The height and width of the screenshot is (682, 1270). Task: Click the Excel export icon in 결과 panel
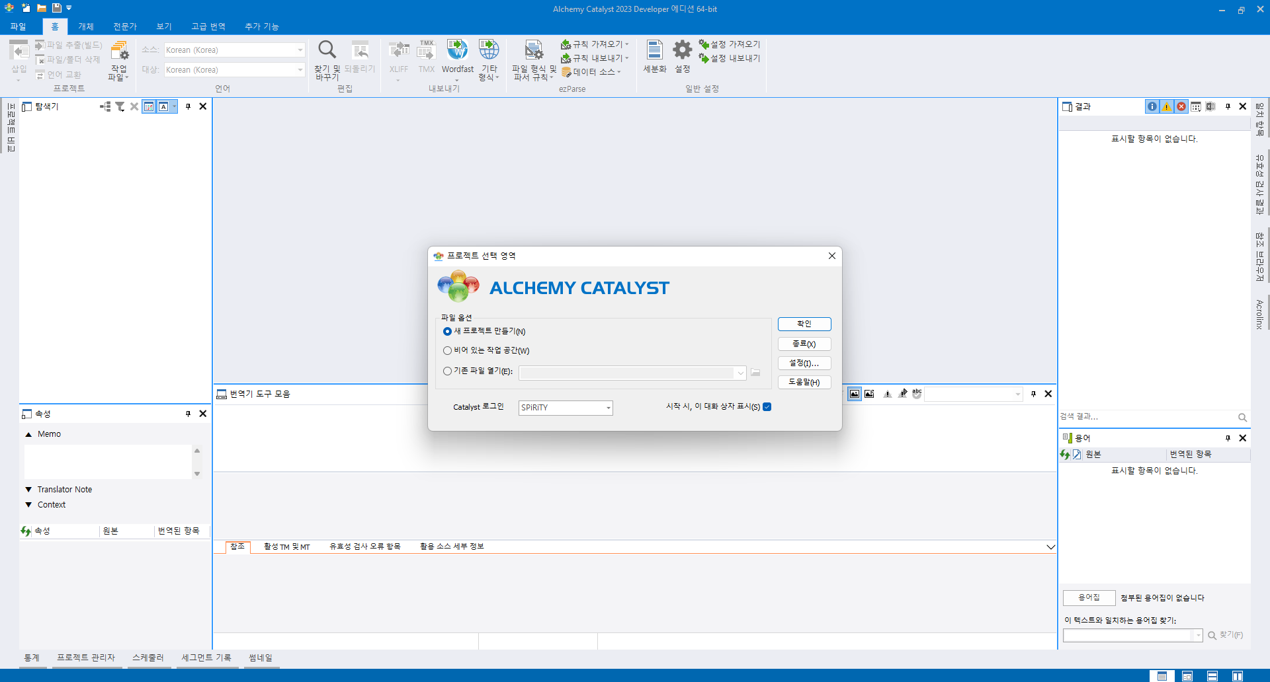coord(1210,106)
